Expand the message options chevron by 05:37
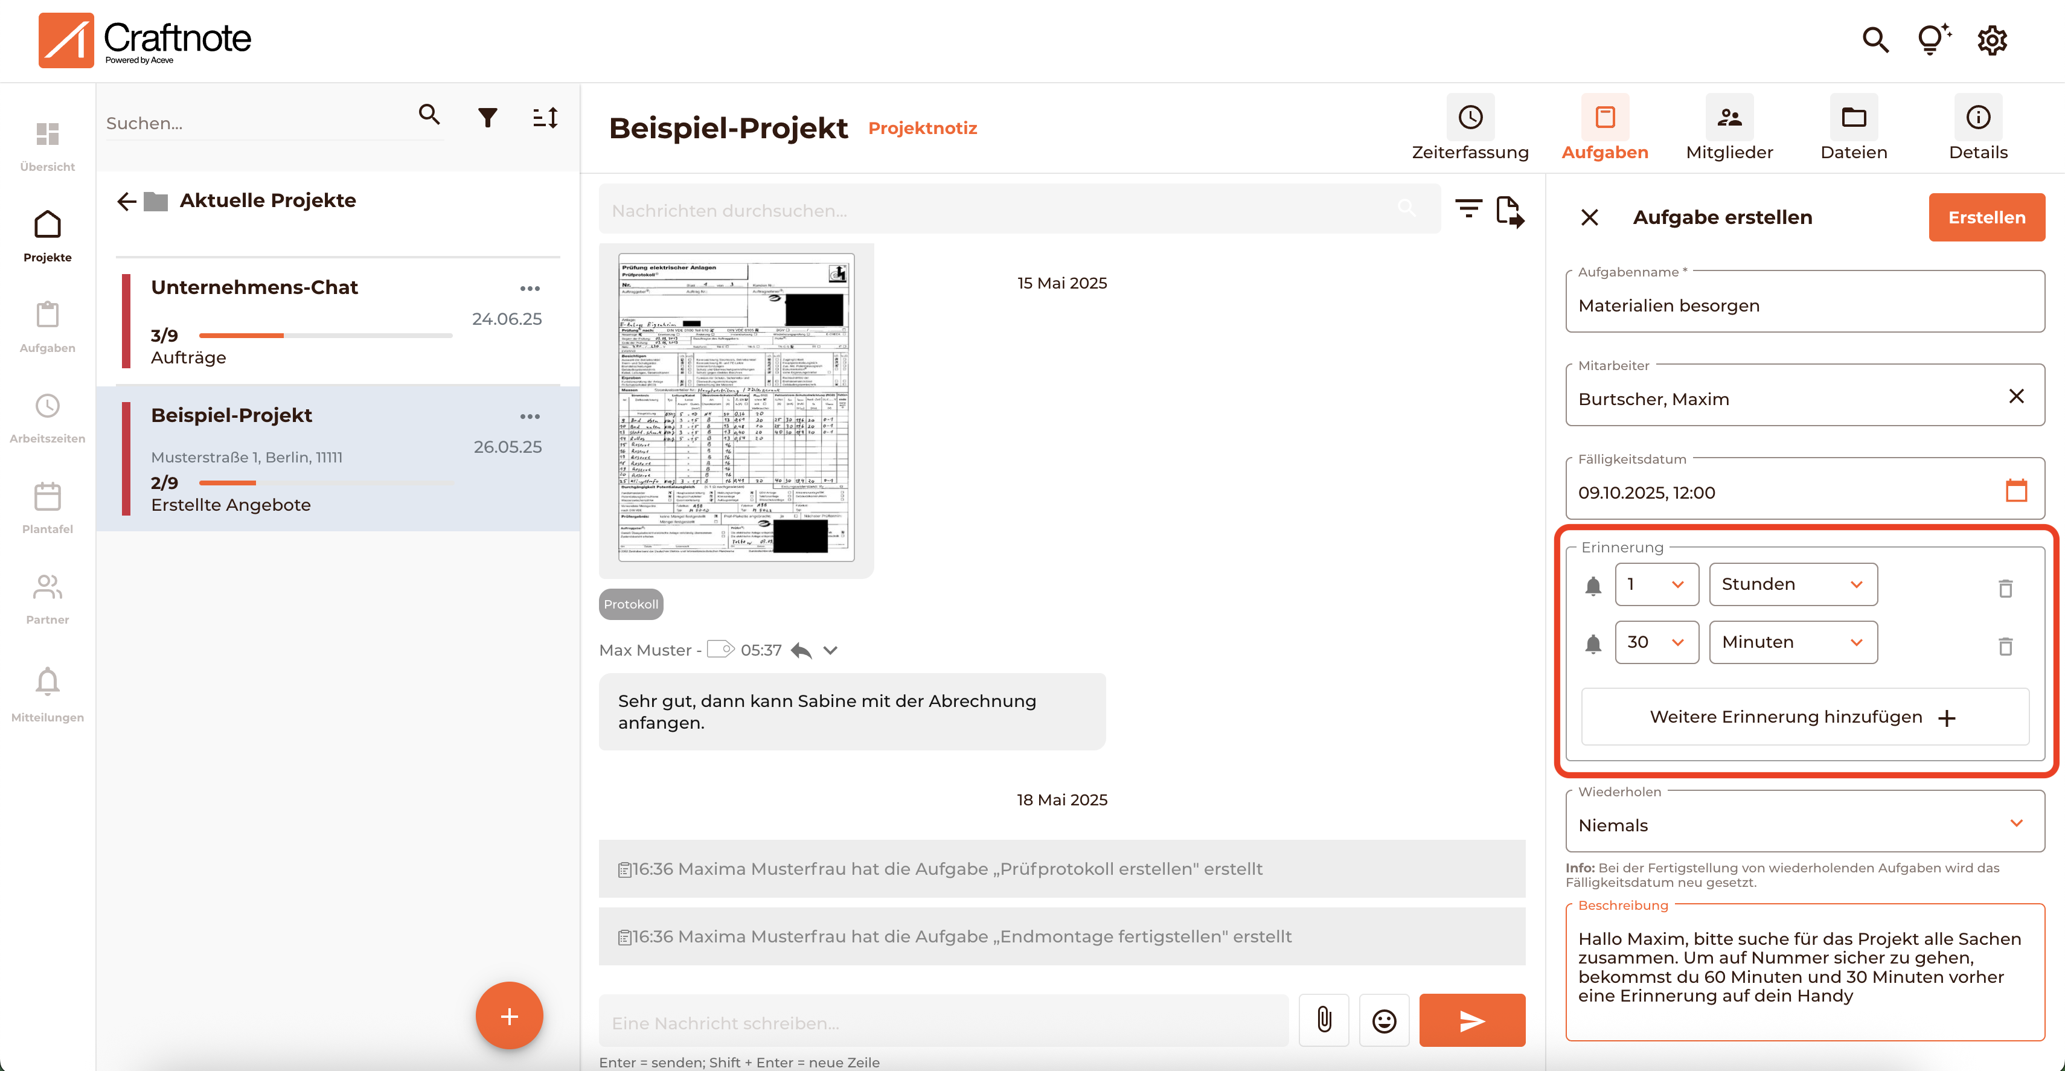Screen dimensions: 2065x1071 coord(830,650)
